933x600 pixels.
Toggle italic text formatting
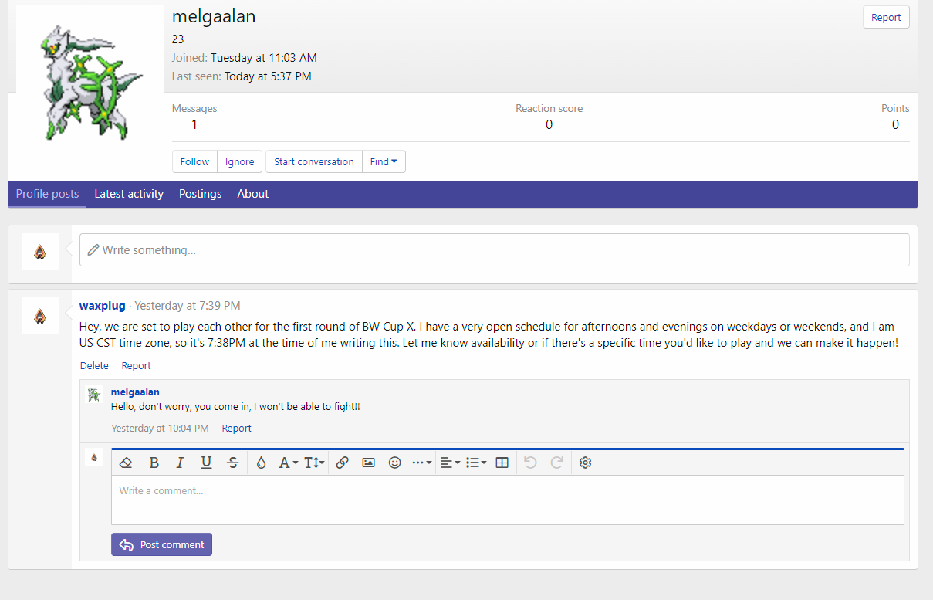click(180, 463)
